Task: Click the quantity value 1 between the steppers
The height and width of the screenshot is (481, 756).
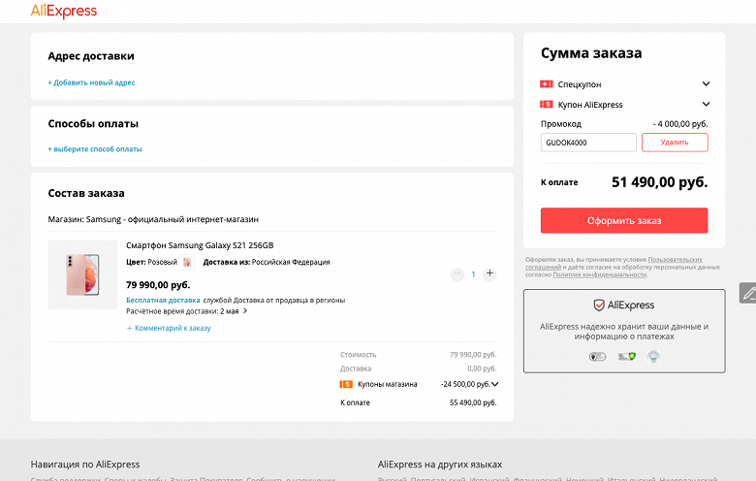Action: coord(473,274)
